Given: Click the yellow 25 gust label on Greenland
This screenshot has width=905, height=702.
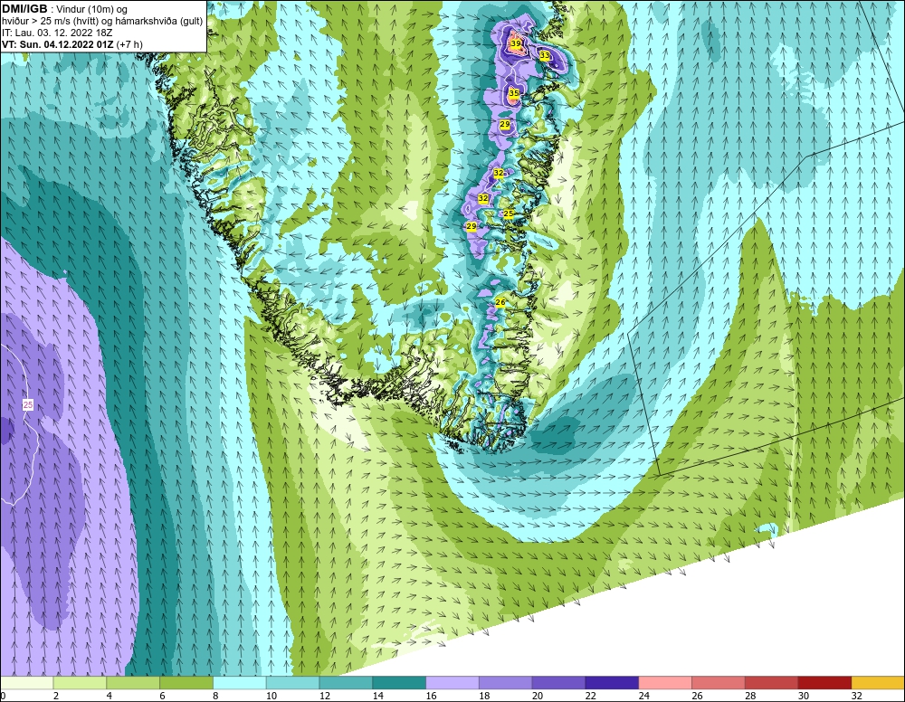Looking at the screenshot, I should pyautogui.click(x=509, y=213).
